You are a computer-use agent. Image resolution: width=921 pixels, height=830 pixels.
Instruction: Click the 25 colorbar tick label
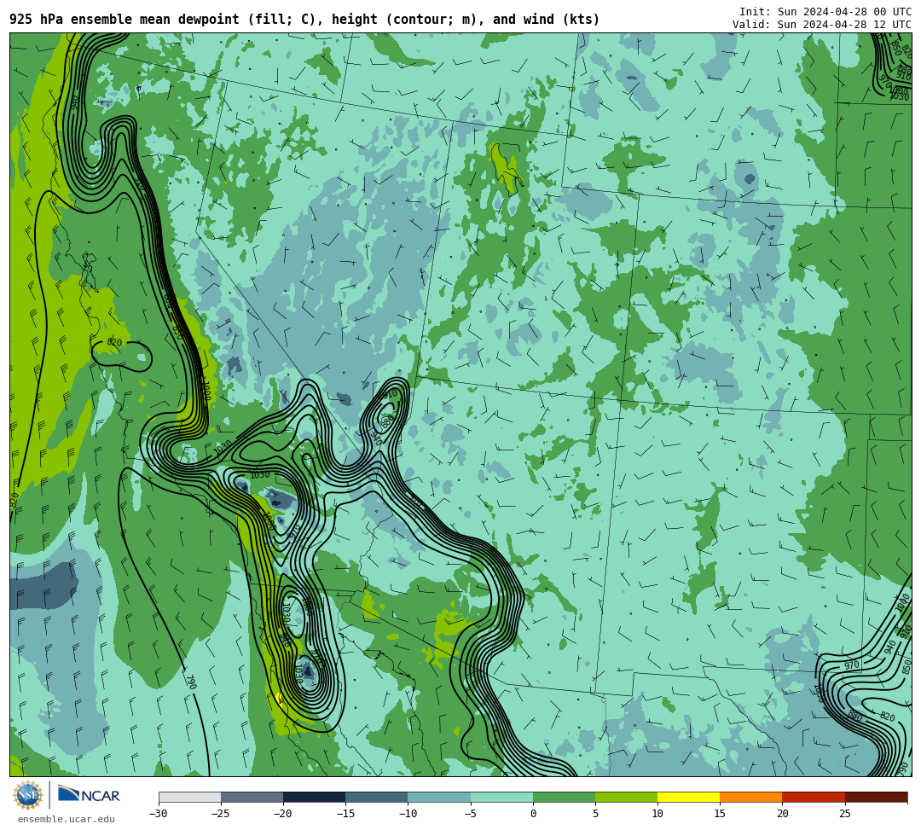coord(845,814)
